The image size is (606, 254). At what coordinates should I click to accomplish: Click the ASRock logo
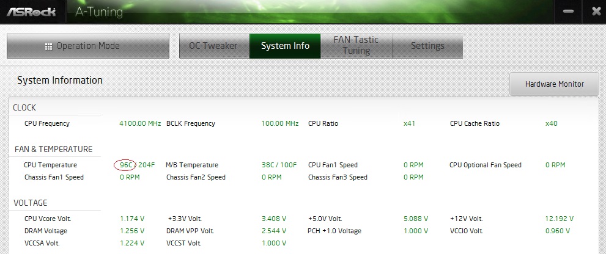point(31,12)
